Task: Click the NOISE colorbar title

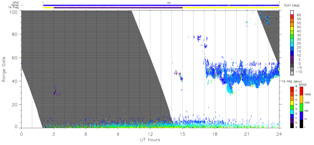Action: 303,84
